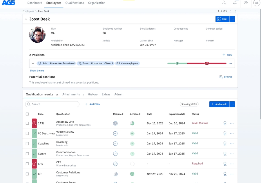Open the user search icon in header
The width and height of the screenshot is (261, 183).
pos(224,3)
